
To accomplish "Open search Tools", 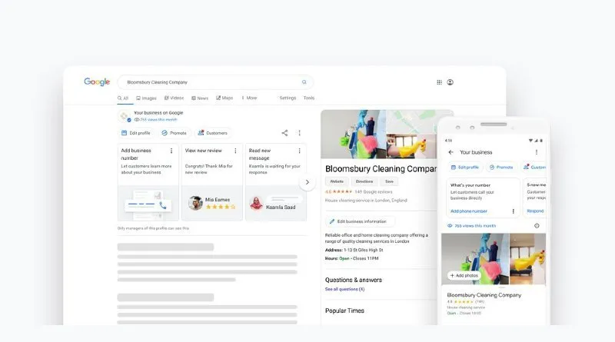I will 309,98.
